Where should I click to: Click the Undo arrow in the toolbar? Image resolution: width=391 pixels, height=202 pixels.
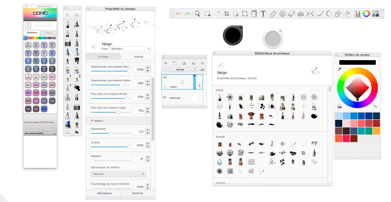point(178,14)
